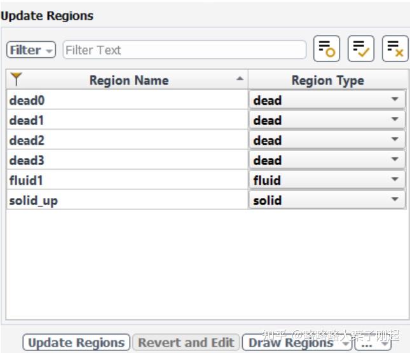Select the fluid1 region row
Screen dimensions: 410x353
coord(127,180)
